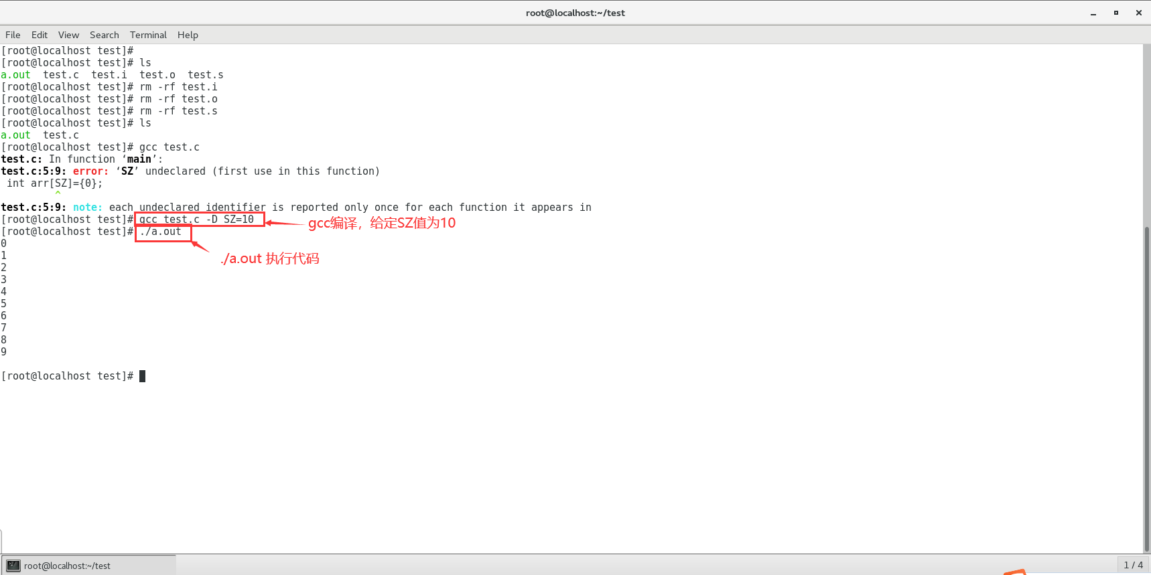Click the red 'error:' label
The width and height of the screenshot is (1151, 575).
pos(90,171)
